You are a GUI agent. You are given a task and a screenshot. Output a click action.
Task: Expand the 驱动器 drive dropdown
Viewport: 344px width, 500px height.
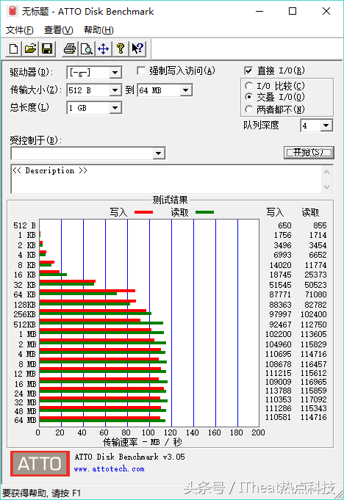pos(115,73)
